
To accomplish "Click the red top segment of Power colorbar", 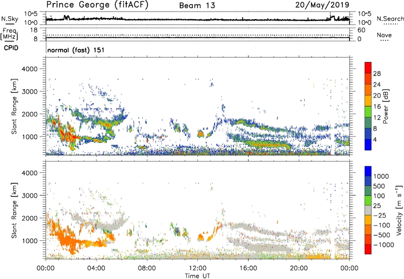I will coord(368,67).
